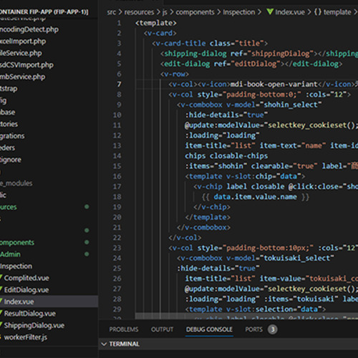Open the PORTS panel tab
The width and height of the screenshot is (358, 358).
(253, 329)
